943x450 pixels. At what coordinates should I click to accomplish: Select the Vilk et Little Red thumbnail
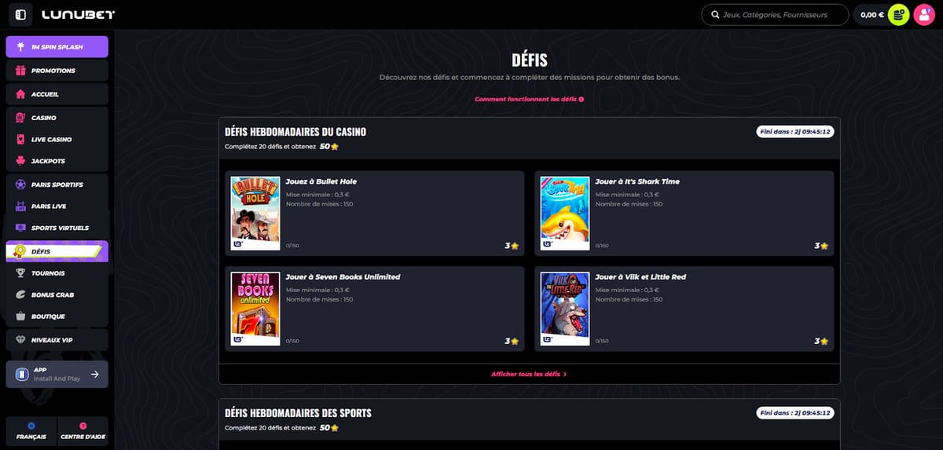pos(565,309)
